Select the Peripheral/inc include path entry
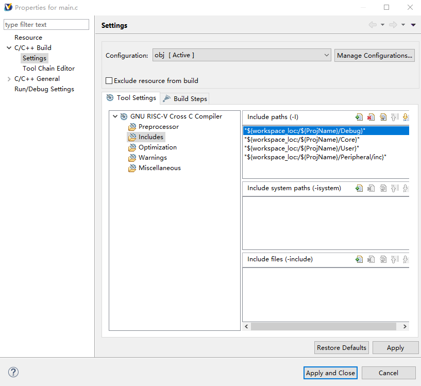The height and width of the screenshot is (386, 421). (315, 157)
